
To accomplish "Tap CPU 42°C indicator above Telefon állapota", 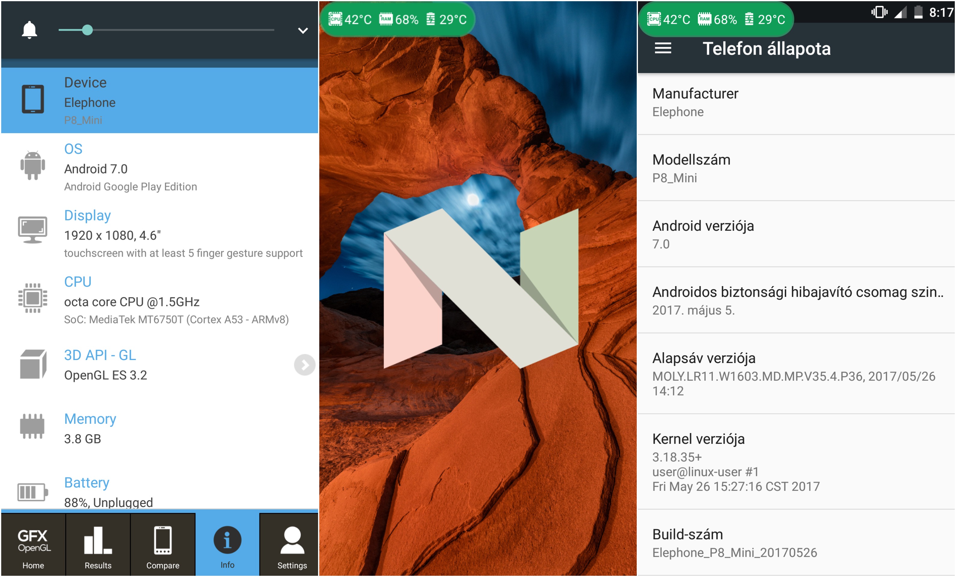I will [669, 19].
